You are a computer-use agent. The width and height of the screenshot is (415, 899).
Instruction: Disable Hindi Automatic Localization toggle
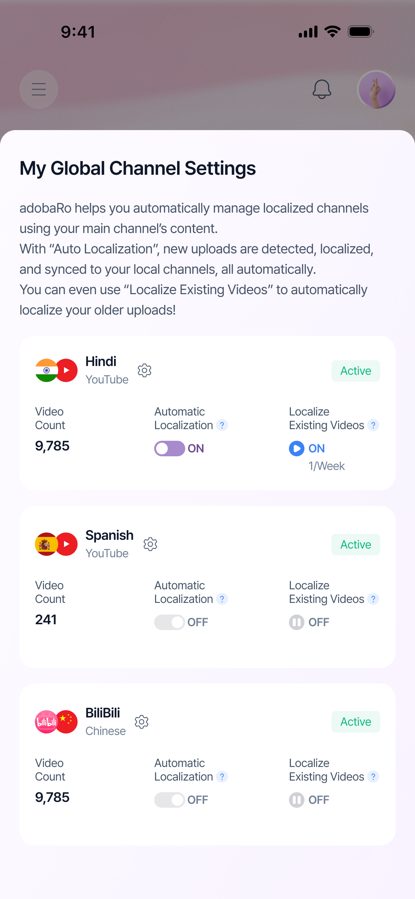170,449
